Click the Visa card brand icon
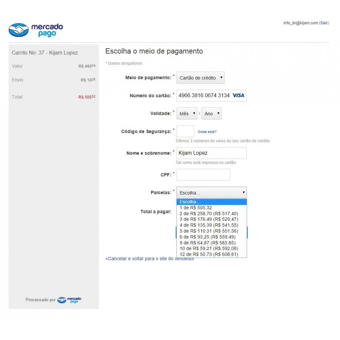Image resolution: width=340 pixels, height=340 pixels. (238, 96)
